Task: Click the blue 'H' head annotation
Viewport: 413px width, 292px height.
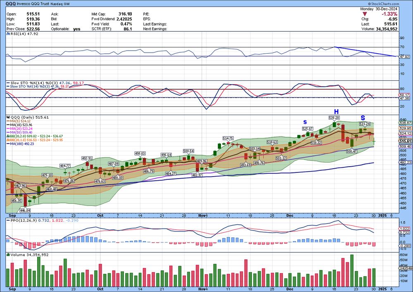Action: pos(336,111)
